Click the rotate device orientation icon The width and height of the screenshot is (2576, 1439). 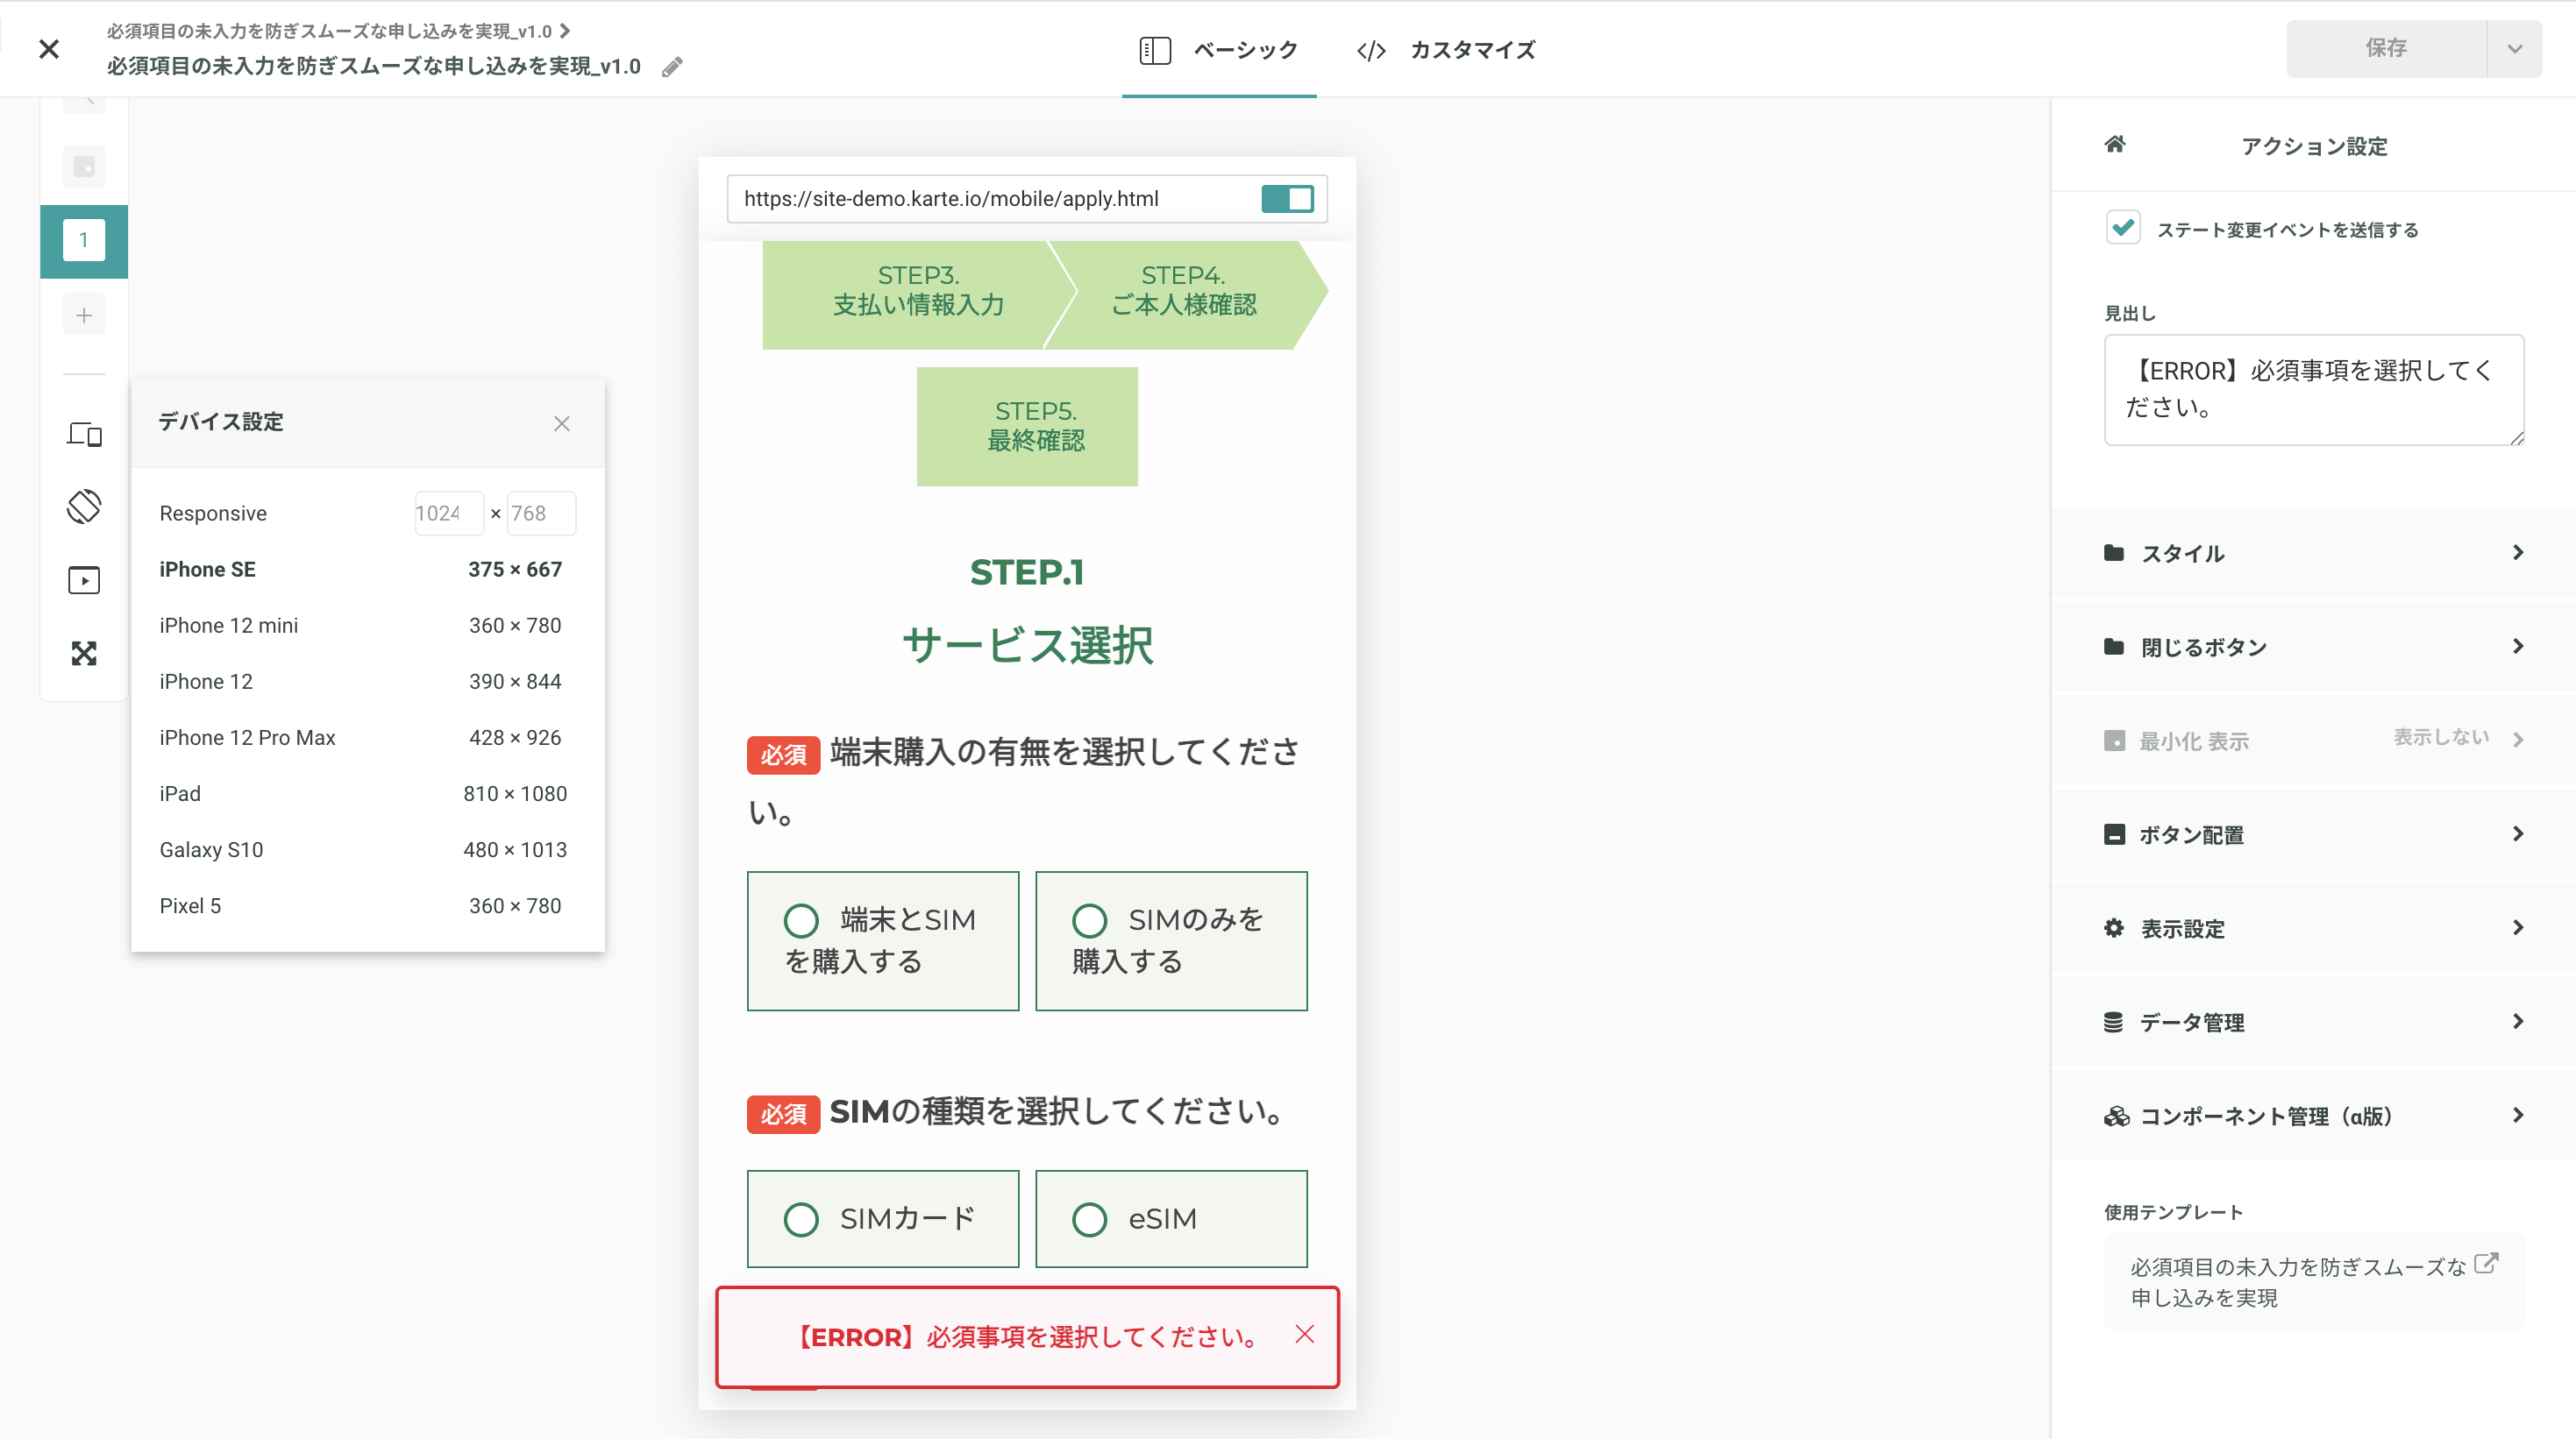pyautogui.click(x=84, y=507)
